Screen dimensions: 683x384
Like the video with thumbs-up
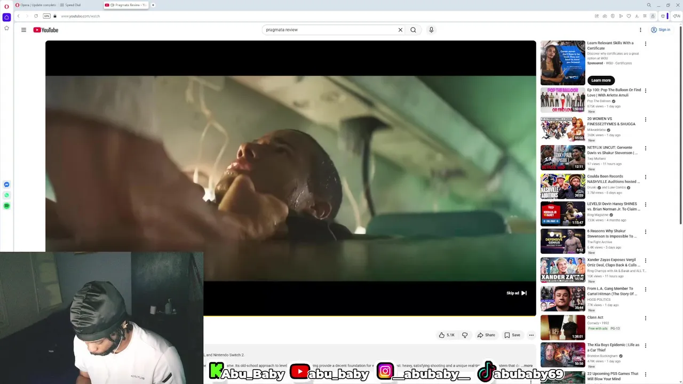tap(447, 335)
